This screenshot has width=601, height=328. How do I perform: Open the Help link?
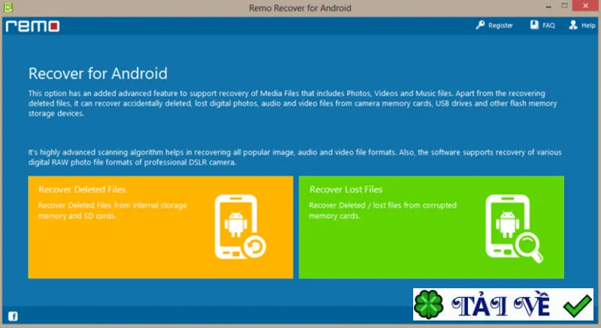[588, 26]
